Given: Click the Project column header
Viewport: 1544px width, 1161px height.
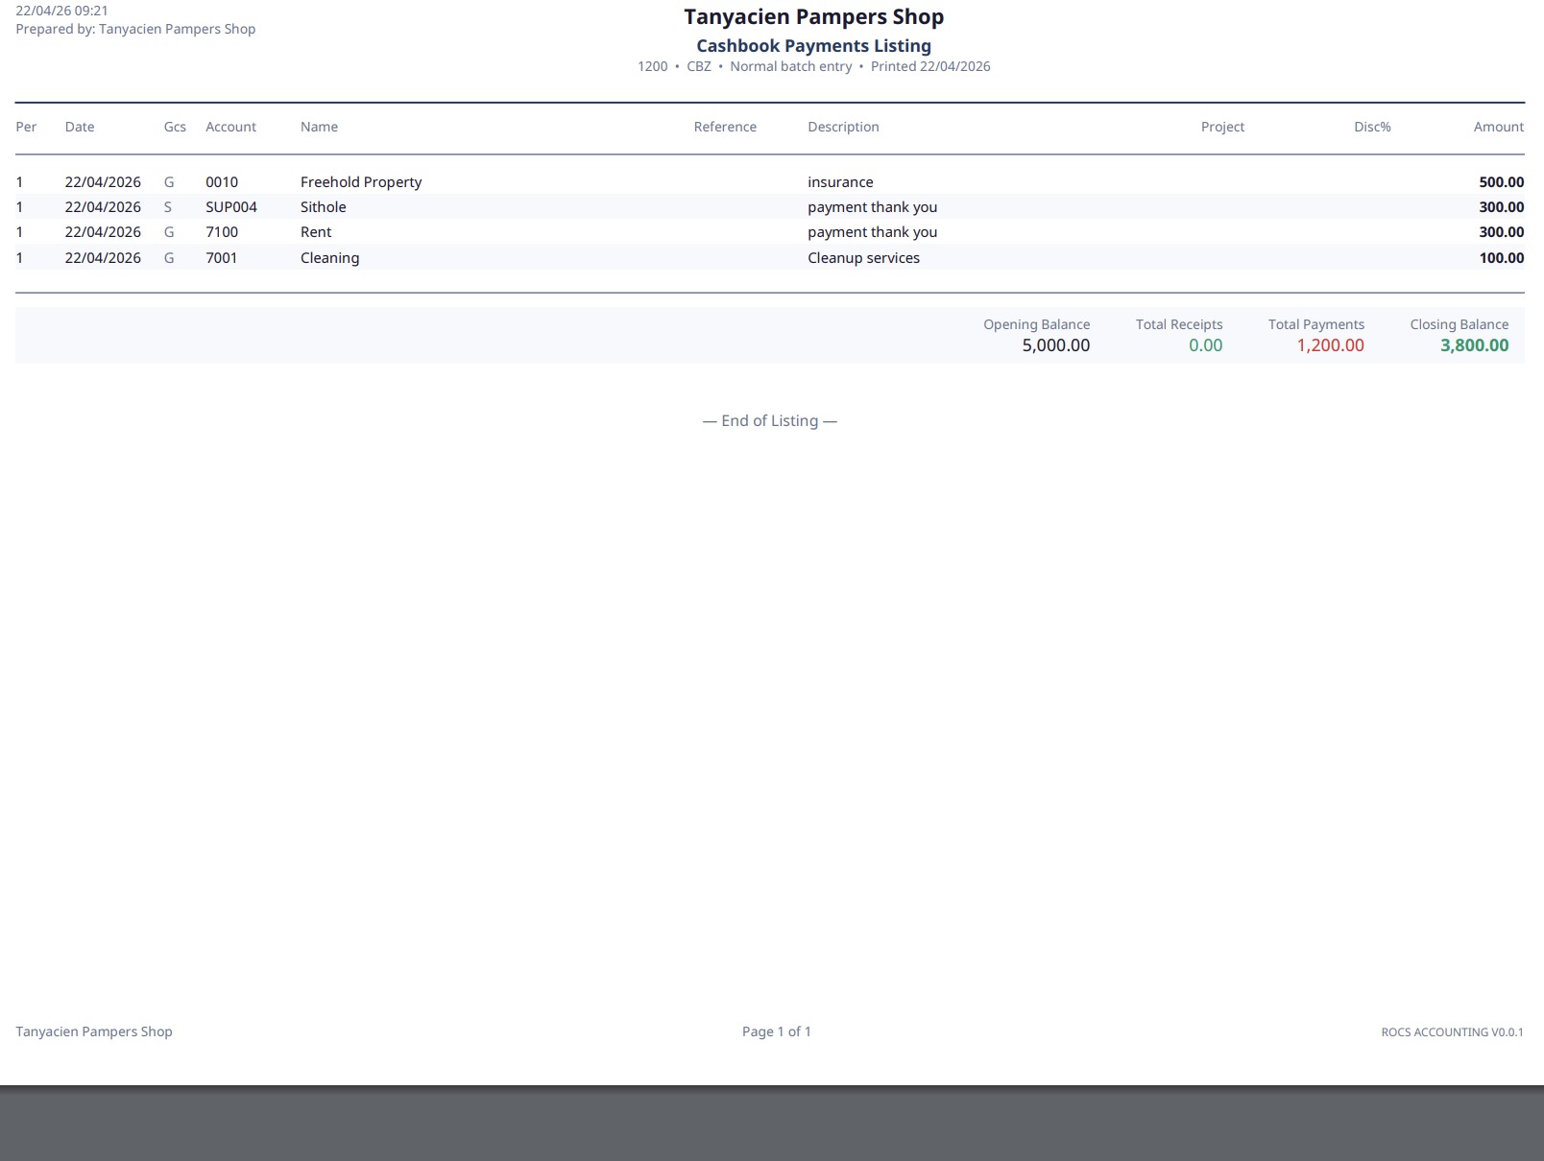Looking at the screenshot, I should pos(1221,127).
